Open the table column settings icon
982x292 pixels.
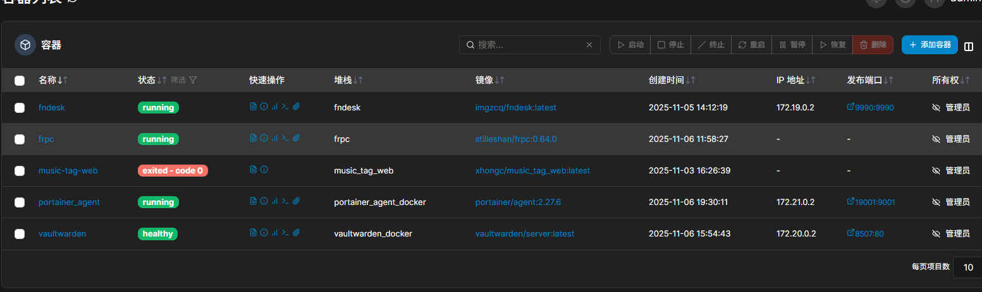click(969, 45)
